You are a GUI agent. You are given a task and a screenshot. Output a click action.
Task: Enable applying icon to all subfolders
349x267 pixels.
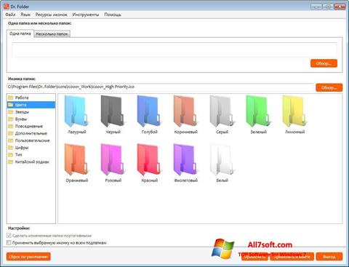9,242
